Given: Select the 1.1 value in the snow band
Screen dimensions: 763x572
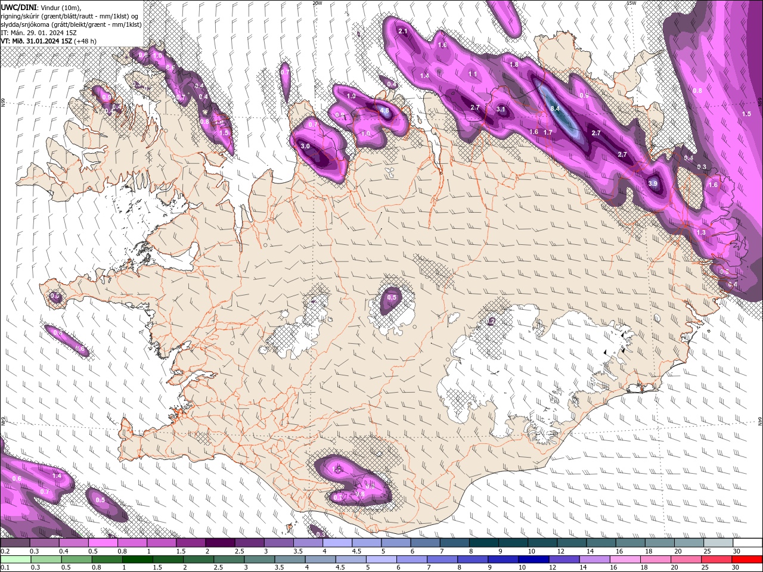Looking at the screenshot, I should (473, 74).
